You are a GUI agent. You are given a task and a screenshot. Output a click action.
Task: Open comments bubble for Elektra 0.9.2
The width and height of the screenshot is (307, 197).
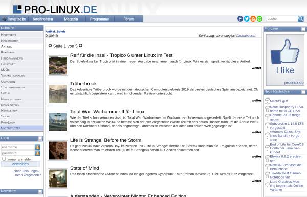coord(267,157)
